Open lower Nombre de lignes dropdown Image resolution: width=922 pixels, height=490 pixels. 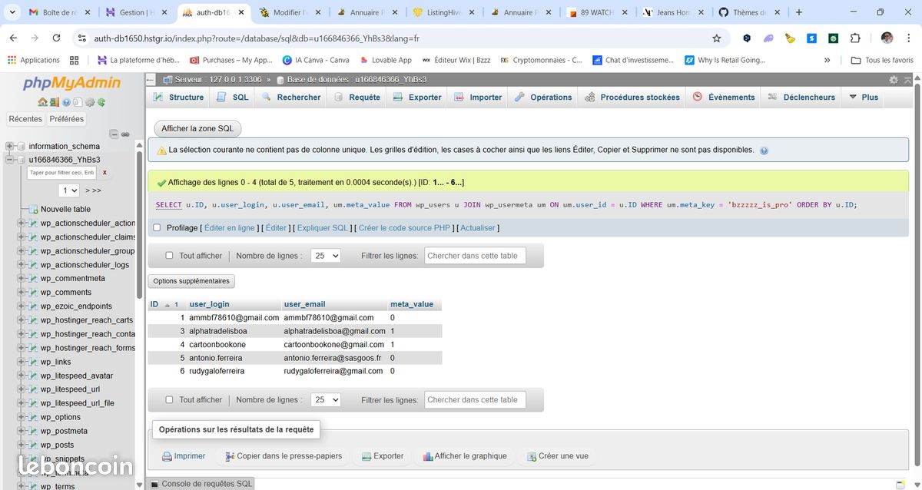(x=326, y=399)
